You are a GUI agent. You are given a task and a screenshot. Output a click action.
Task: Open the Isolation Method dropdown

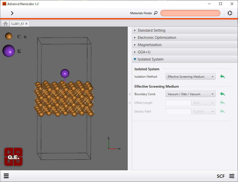pyautogui.click(x=190, y=77)
